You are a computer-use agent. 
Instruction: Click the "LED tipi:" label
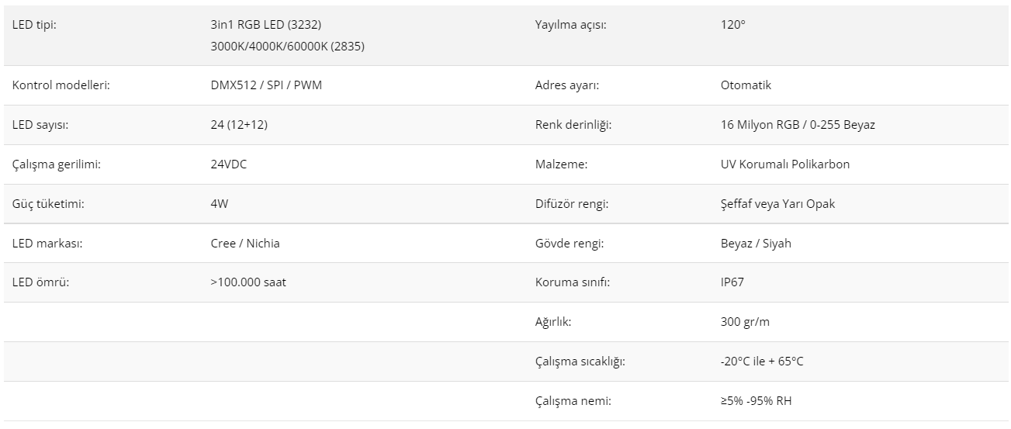pos(34,25)
